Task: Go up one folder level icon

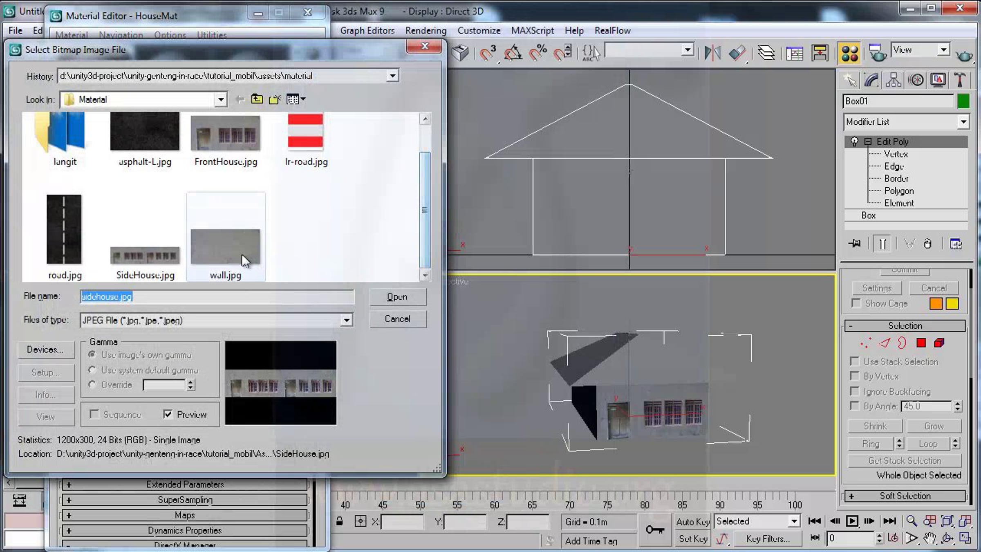Action: 257,99
